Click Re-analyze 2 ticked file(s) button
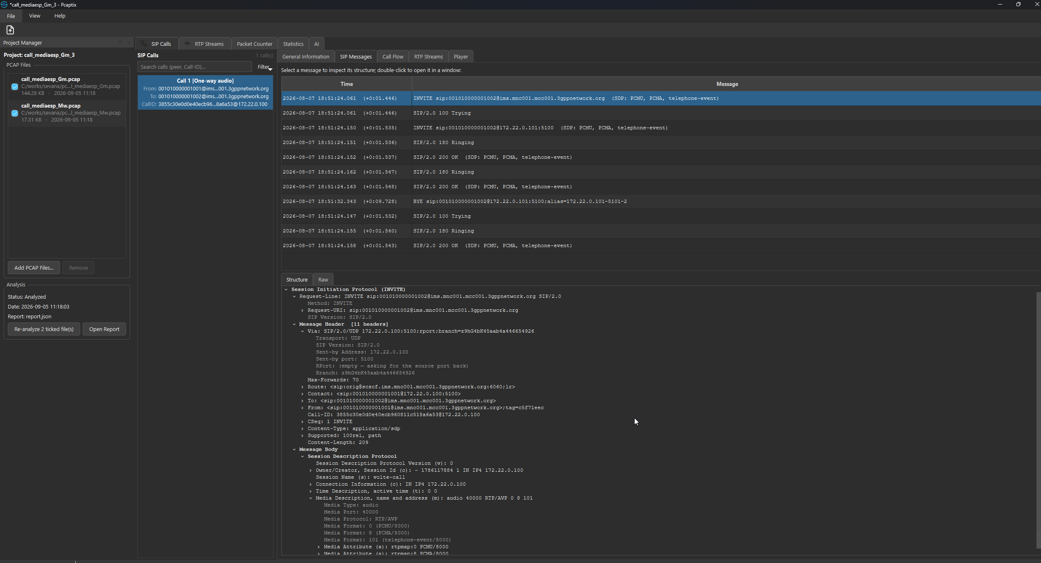The image size is (1041, 563). pyautogui.click(x=44, y=329)
